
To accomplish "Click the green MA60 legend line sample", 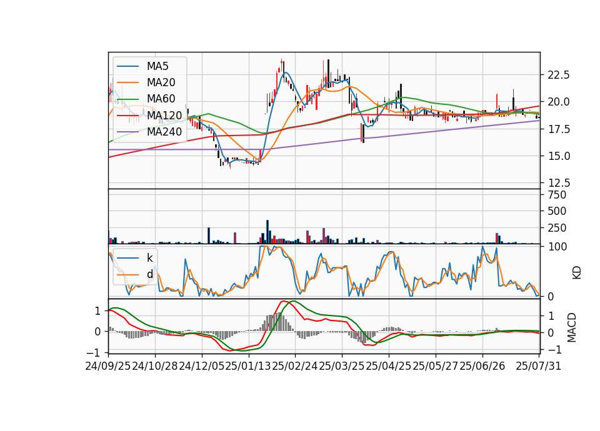I will (127, 99).
